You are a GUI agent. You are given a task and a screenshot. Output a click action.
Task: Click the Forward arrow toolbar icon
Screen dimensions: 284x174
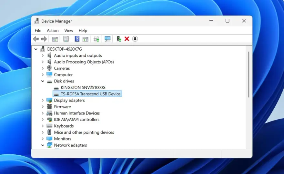pyautogui.click(x=44, y=39)
